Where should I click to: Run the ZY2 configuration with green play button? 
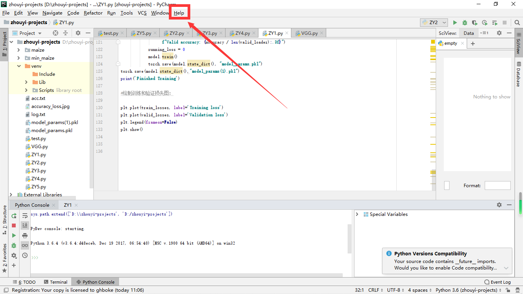pos(455,23)
